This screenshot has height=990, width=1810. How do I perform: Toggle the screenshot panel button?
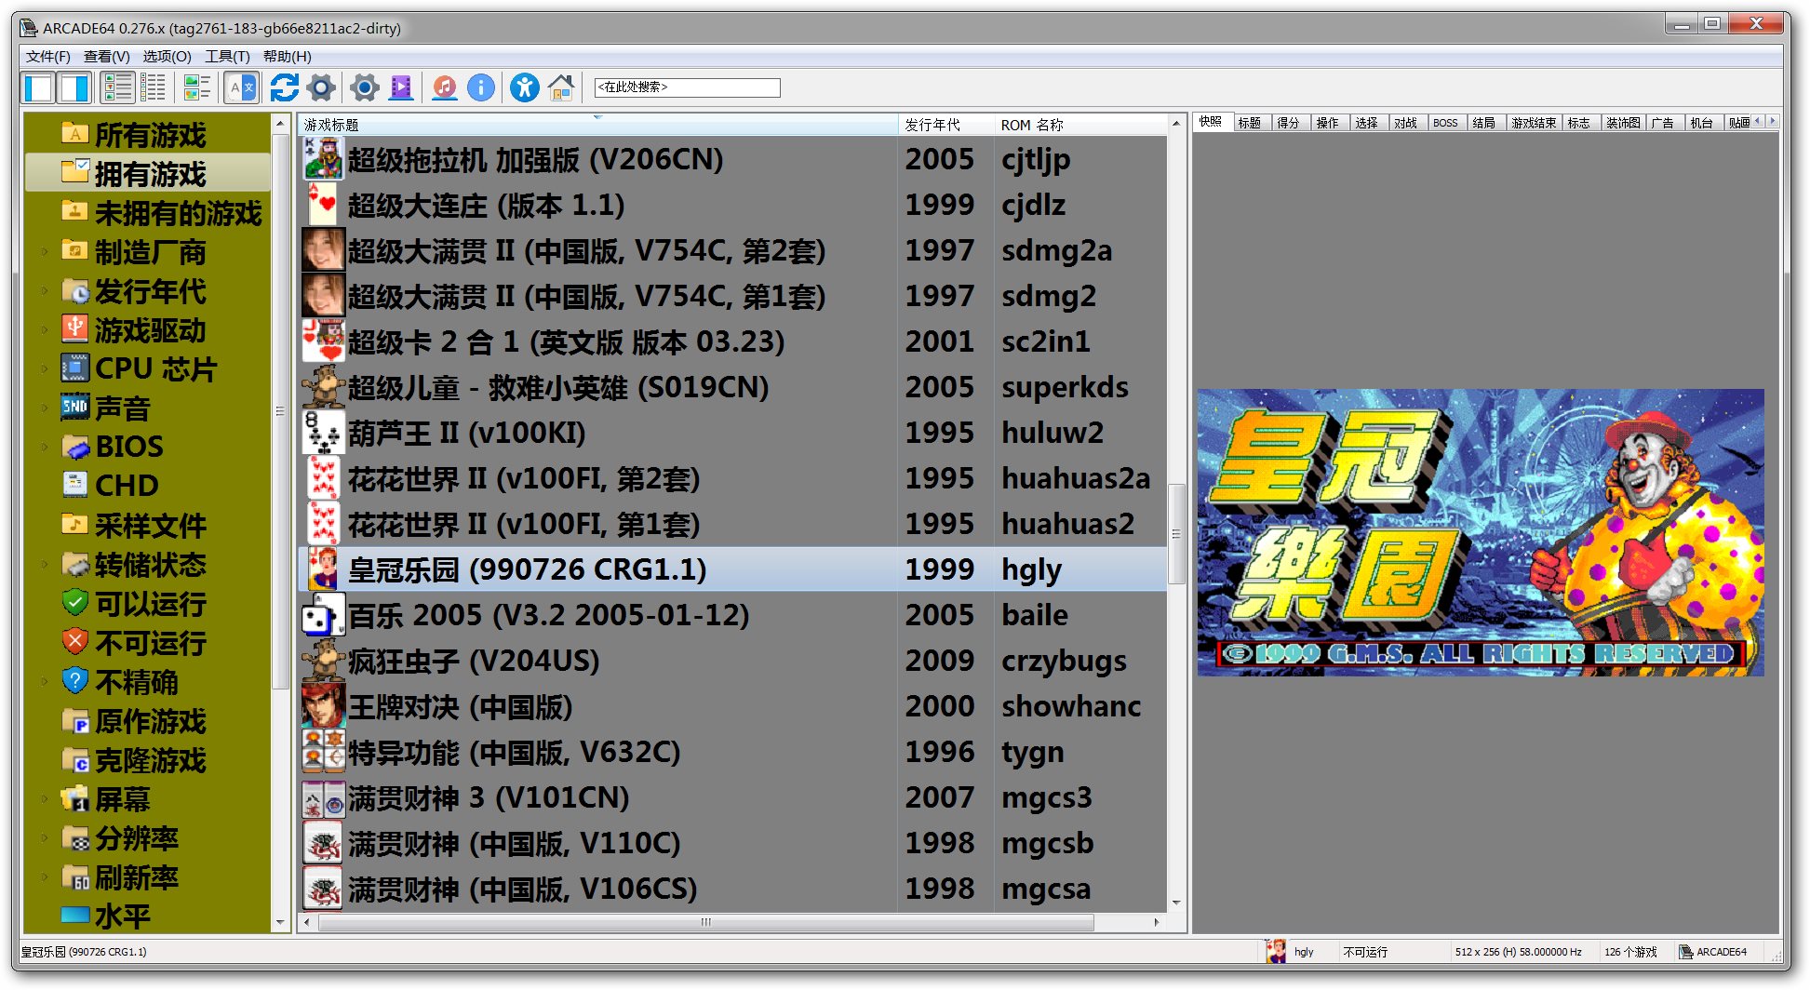[74, 88]
